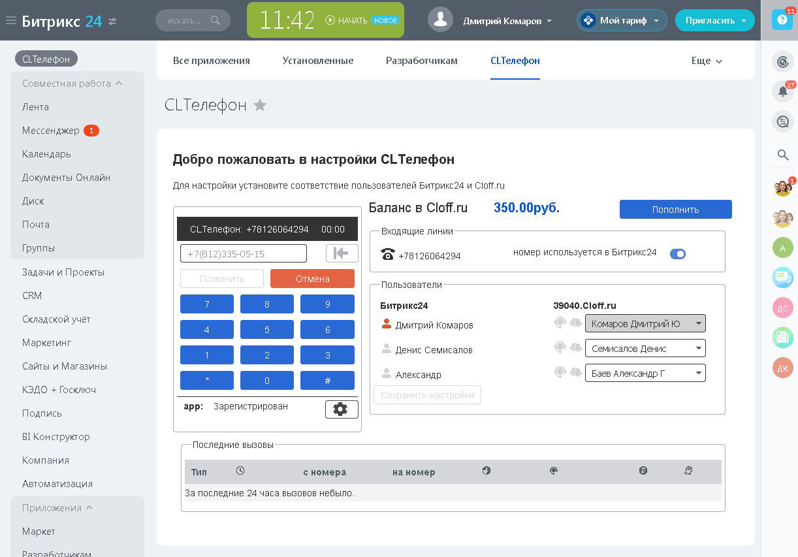Open the chat messages icon in right sidebar
The width and height of the screenshot is (798, 557).
click(x=782, y=121)
